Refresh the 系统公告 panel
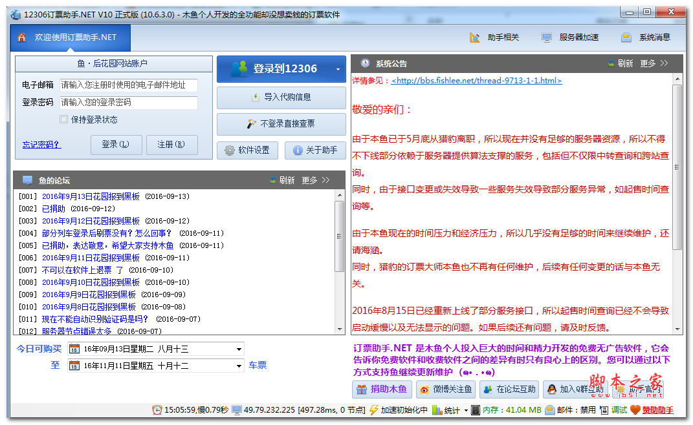The image size is (693, 425). point(620,63)
